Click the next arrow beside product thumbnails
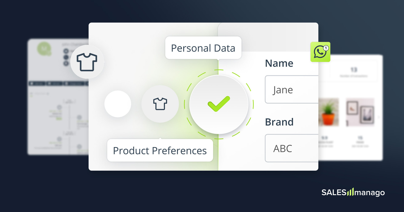404x212 pixels. pos(379,117)
